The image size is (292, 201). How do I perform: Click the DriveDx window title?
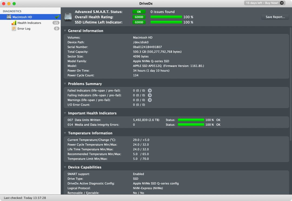click(146, 4)
